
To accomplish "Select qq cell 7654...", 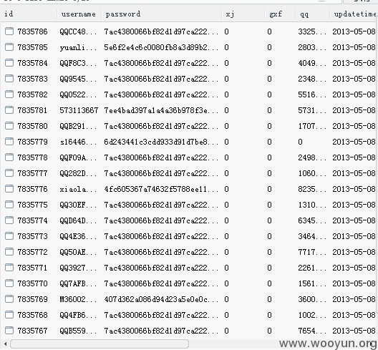I will click(x=312, y=331).
